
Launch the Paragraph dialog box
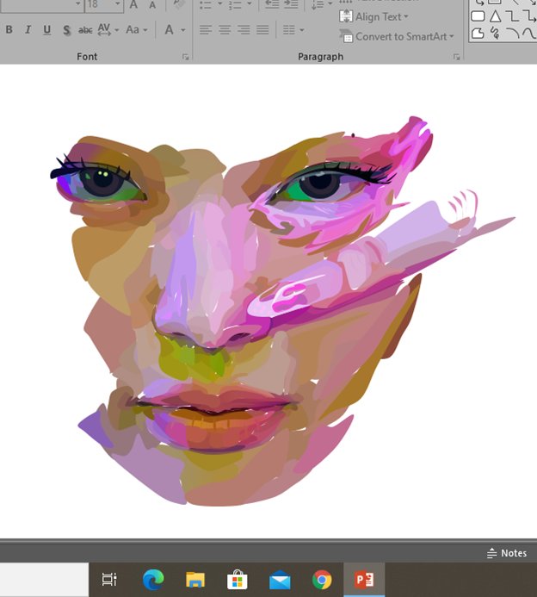tap(456, 57)
